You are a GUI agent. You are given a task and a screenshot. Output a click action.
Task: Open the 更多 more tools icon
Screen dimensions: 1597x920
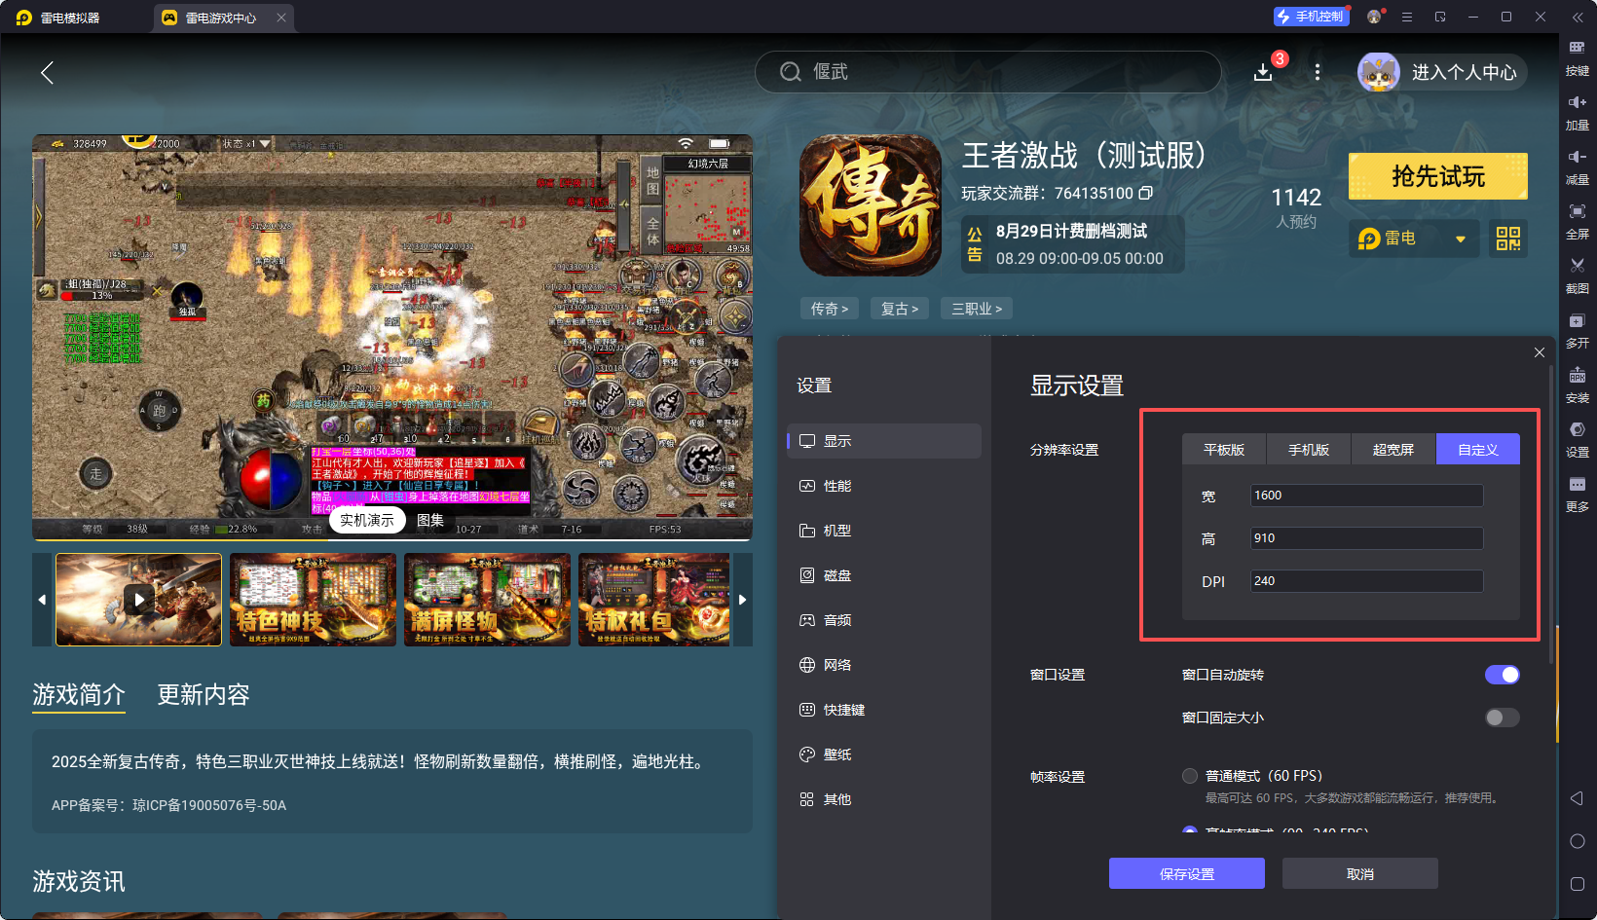pos(1577,484)
